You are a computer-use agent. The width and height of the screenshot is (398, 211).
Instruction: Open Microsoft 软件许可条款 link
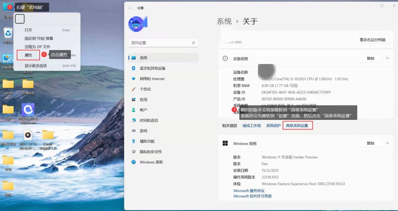point(253,196)
